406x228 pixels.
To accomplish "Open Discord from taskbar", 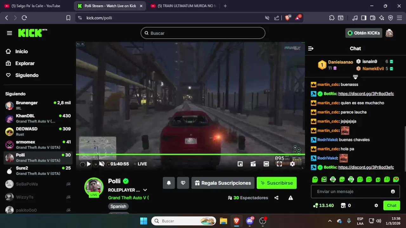I will pos(250,221).
